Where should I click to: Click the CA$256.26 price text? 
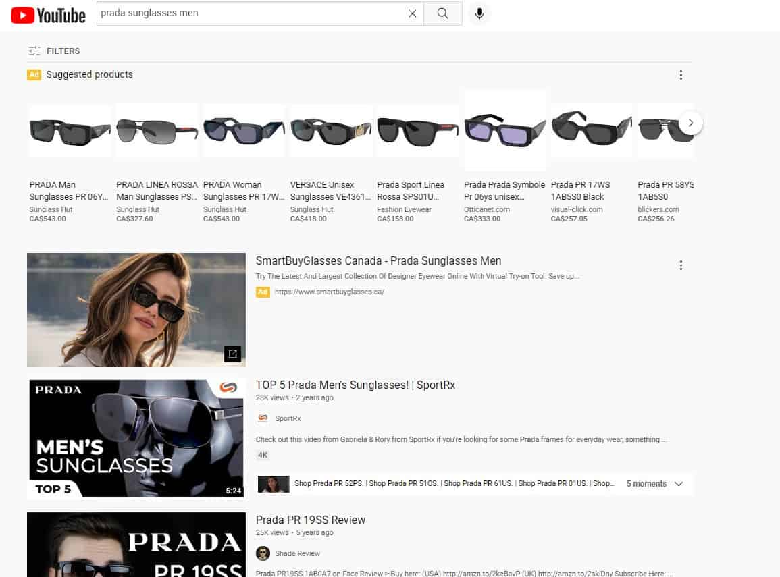[656, 219]
